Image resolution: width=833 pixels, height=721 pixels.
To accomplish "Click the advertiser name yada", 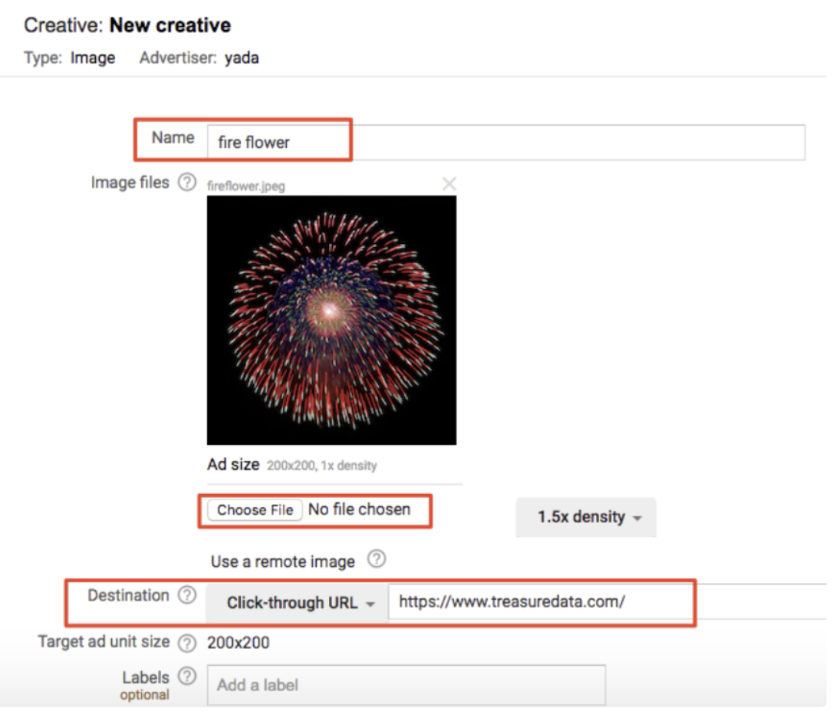I will click(x=242, y=58).
